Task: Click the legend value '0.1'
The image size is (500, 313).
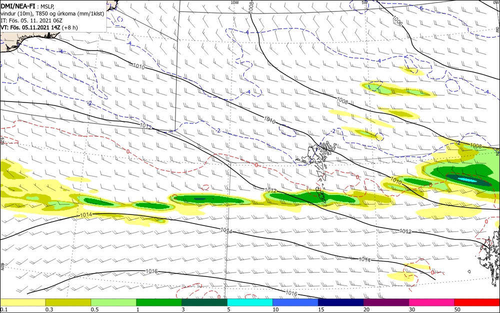Action: (3, 309)
